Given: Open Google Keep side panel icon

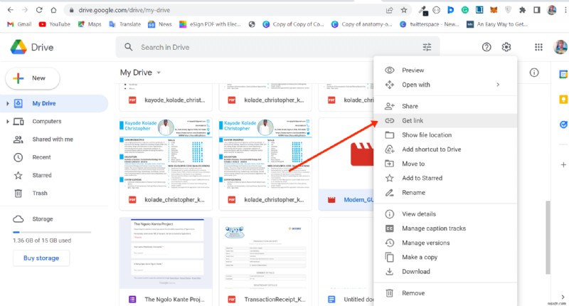Looking at the screenshot, I should pos(563,100).
